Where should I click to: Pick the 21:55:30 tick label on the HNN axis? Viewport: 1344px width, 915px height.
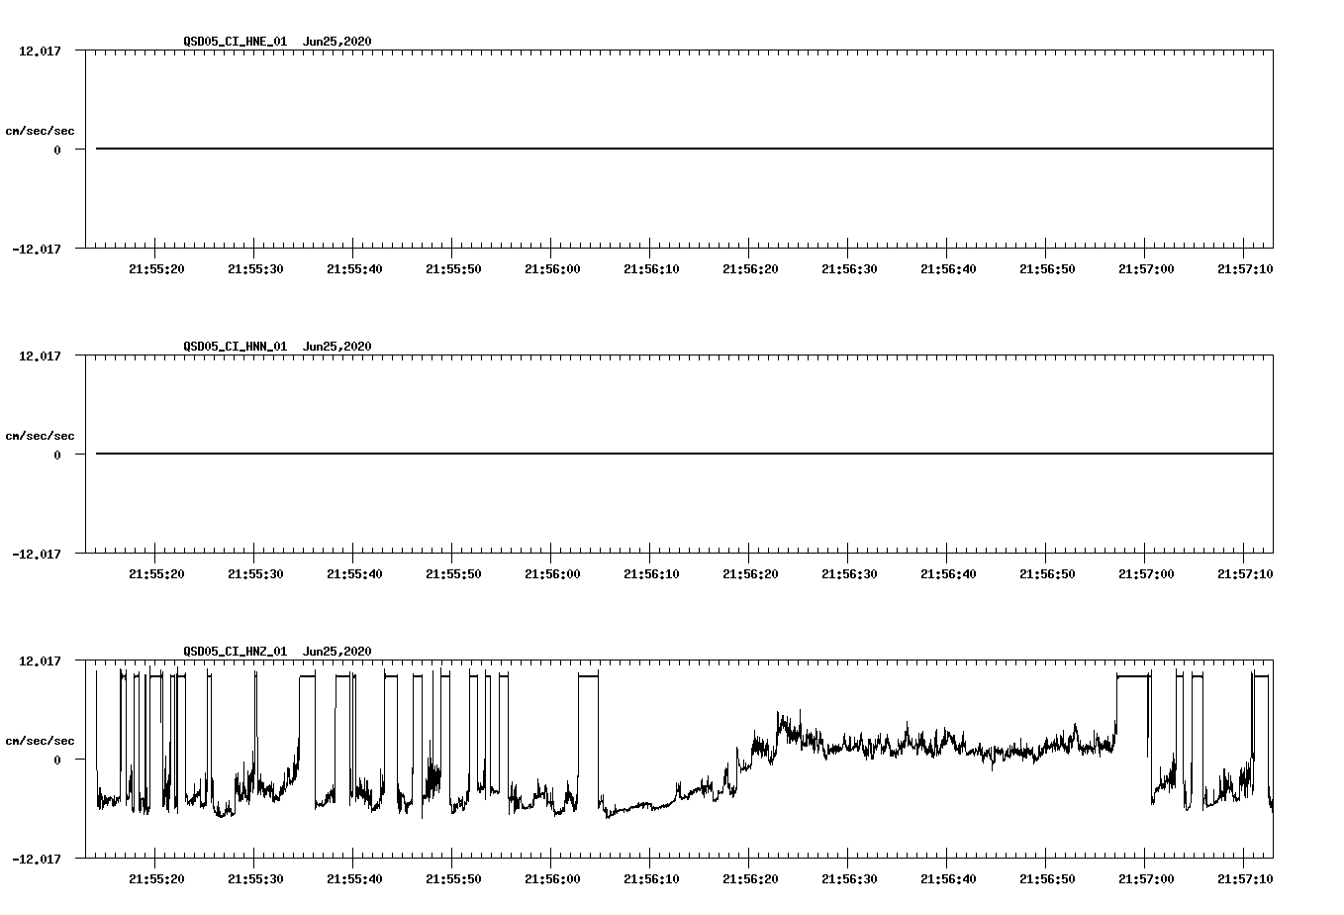[255, 573]
